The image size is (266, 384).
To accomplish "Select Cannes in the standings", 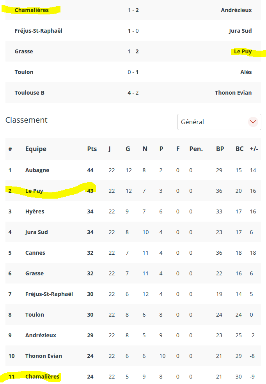I will coord(35,253).
